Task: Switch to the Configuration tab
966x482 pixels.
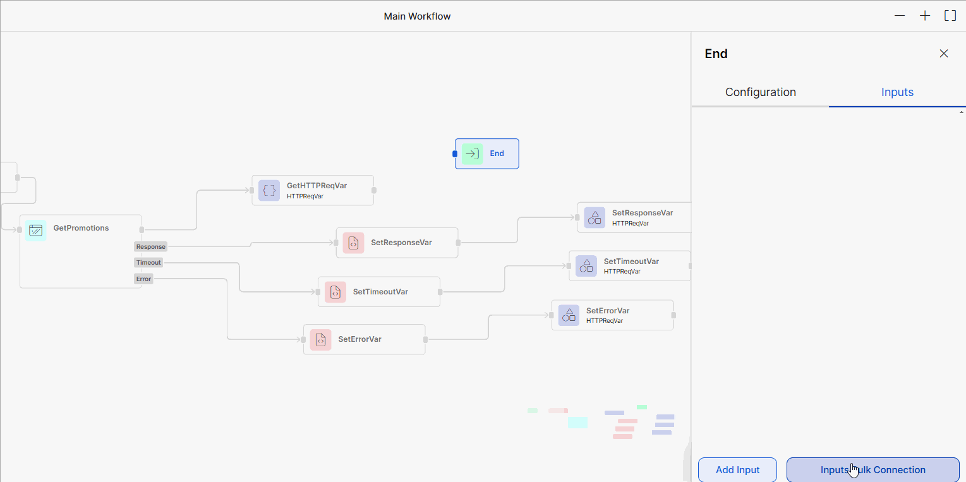Action: click(x=760, y=92)
